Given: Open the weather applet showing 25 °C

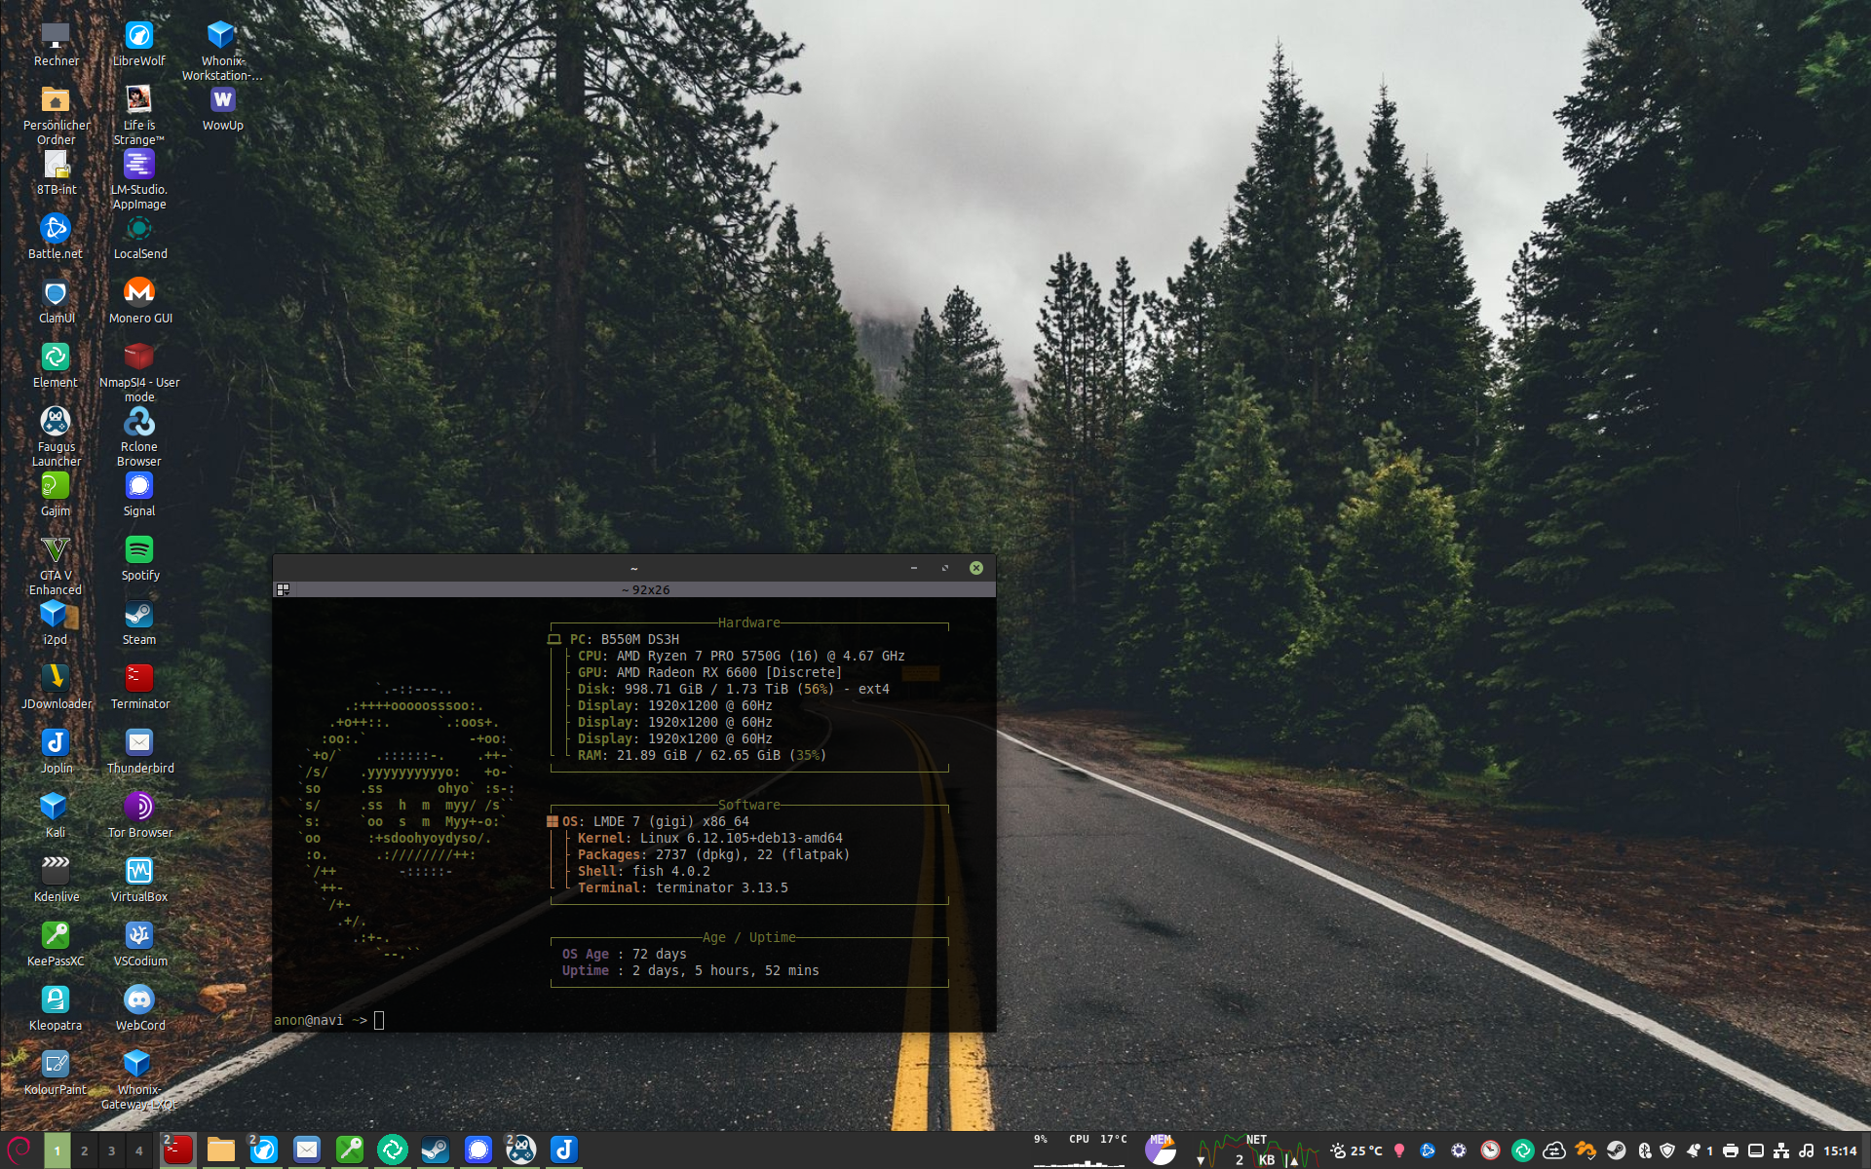Looking at the screenshot, I should [x=1356, y=1150].
